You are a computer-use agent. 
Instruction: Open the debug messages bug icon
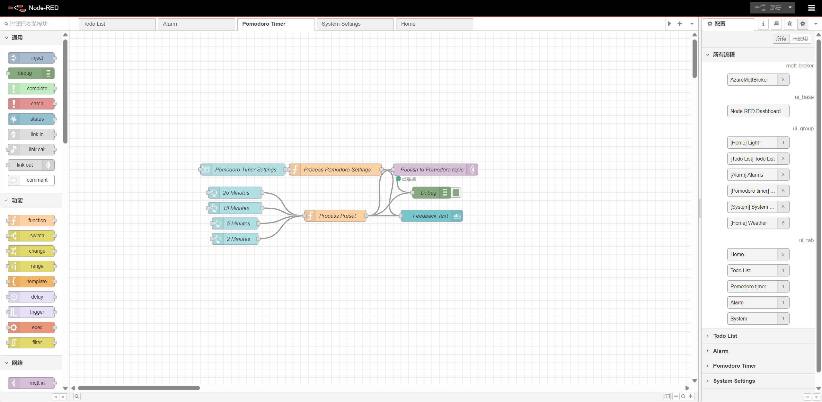790,24
